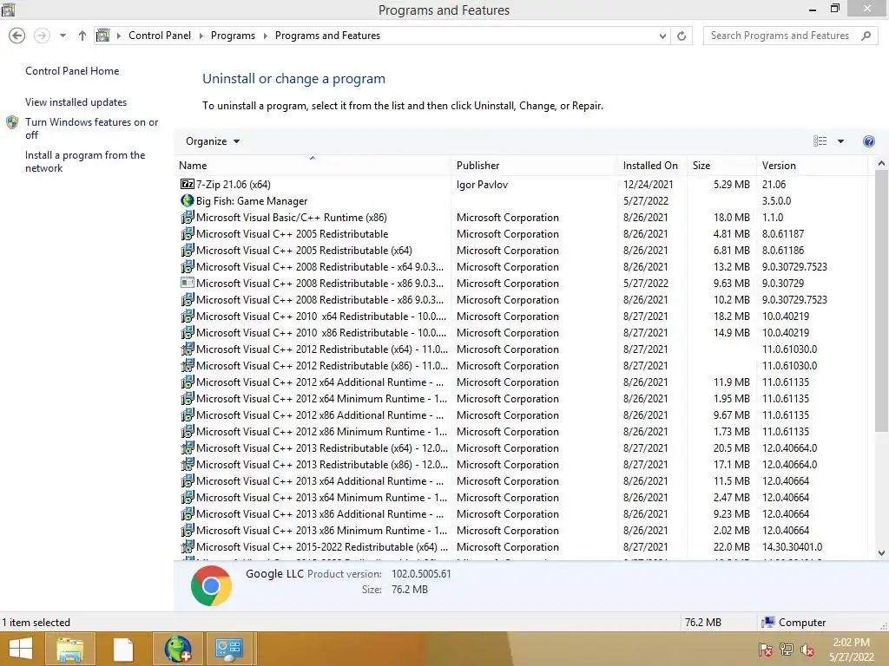Click publisher Igor Pavlov cell
This screenshot has height=666, width=889.
[x=482, y=185]
